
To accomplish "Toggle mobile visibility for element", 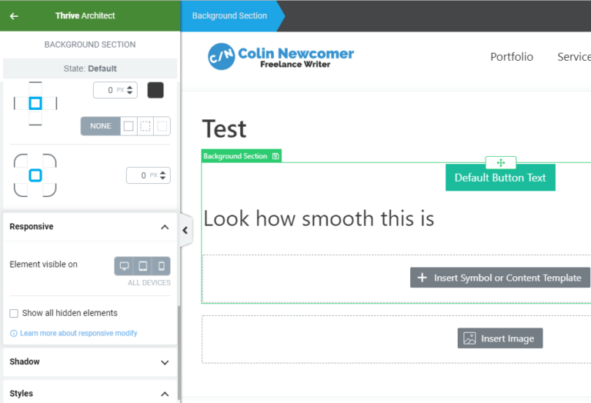I will 162,266.
